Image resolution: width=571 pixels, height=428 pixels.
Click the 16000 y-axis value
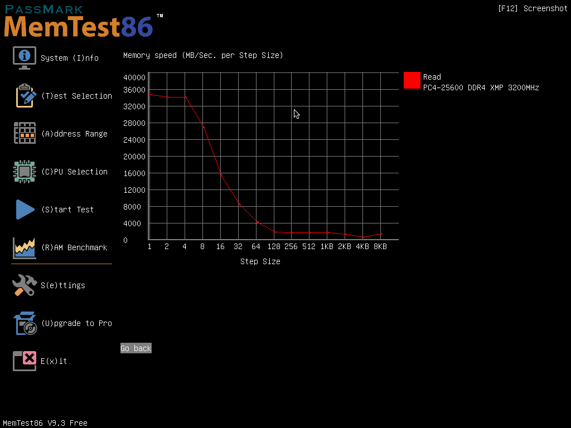pos(134,174)
